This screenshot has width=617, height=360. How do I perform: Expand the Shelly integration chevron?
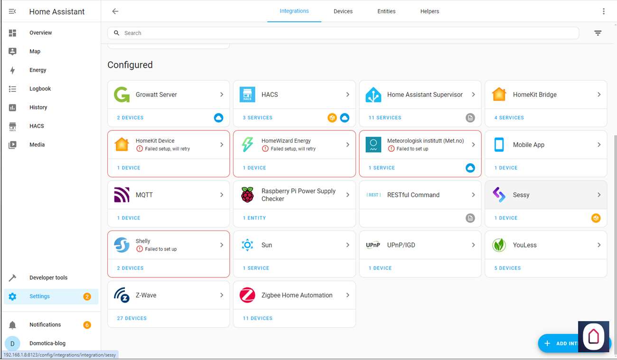click(222, 245)
